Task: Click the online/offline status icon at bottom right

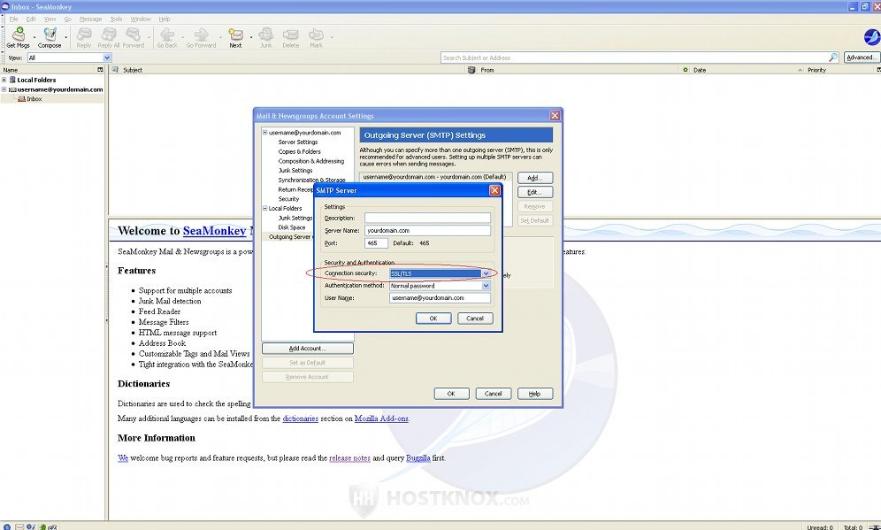Action: pyautogui.click(x=874, y=526)
